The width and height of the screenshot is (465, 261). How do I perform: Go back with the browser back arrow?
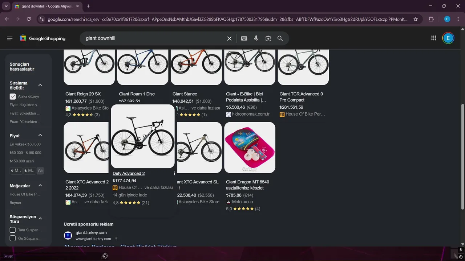point(7,19)
